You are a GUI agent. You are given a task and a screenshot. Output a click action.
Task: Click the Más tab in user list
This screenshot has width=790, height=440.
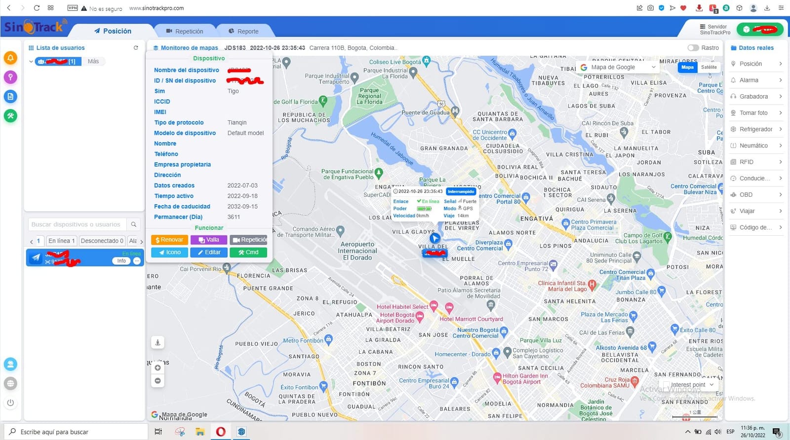pos(93,62)
